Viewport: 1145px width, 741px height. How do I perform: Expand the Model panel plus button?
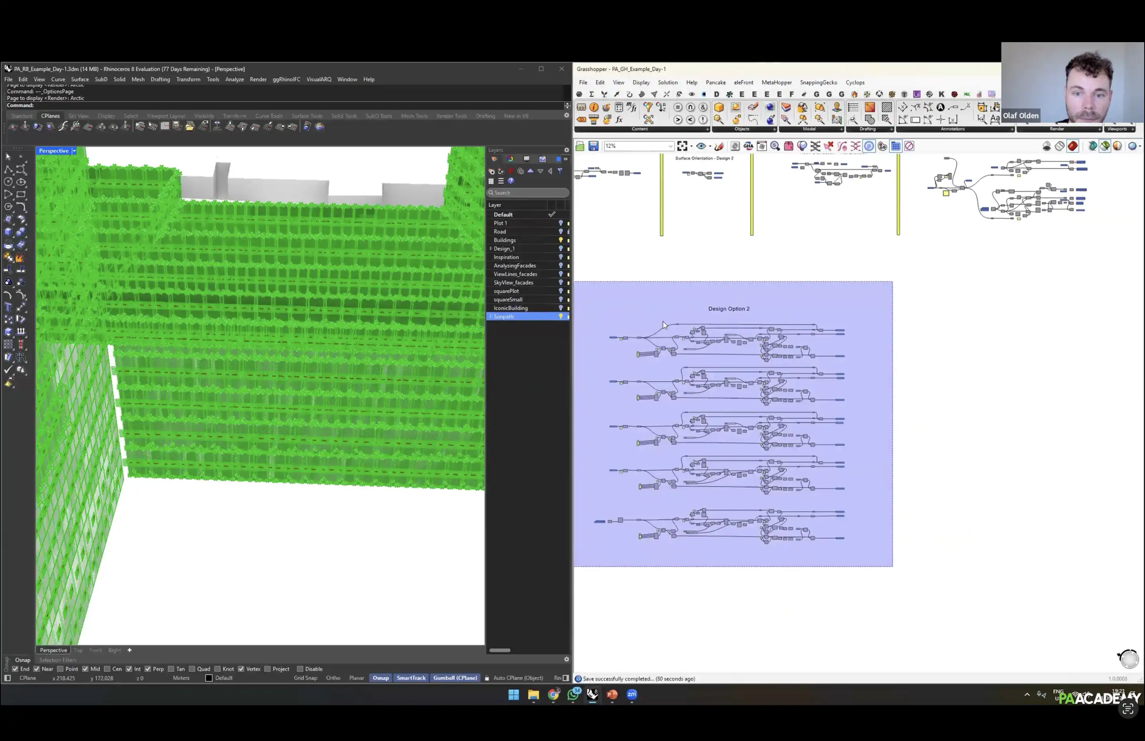click(841, 130)
